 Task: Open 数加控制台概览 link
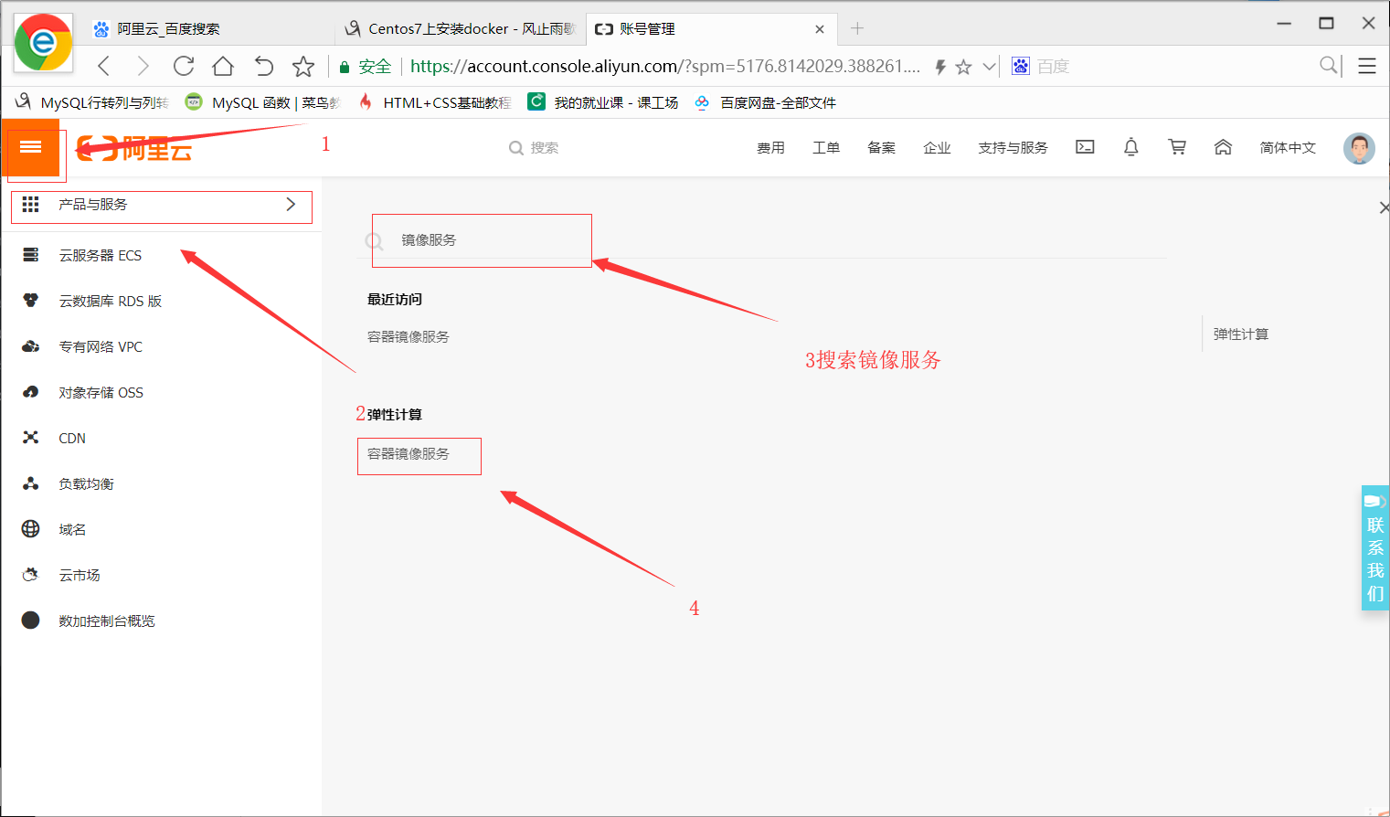tap(107, 621)
